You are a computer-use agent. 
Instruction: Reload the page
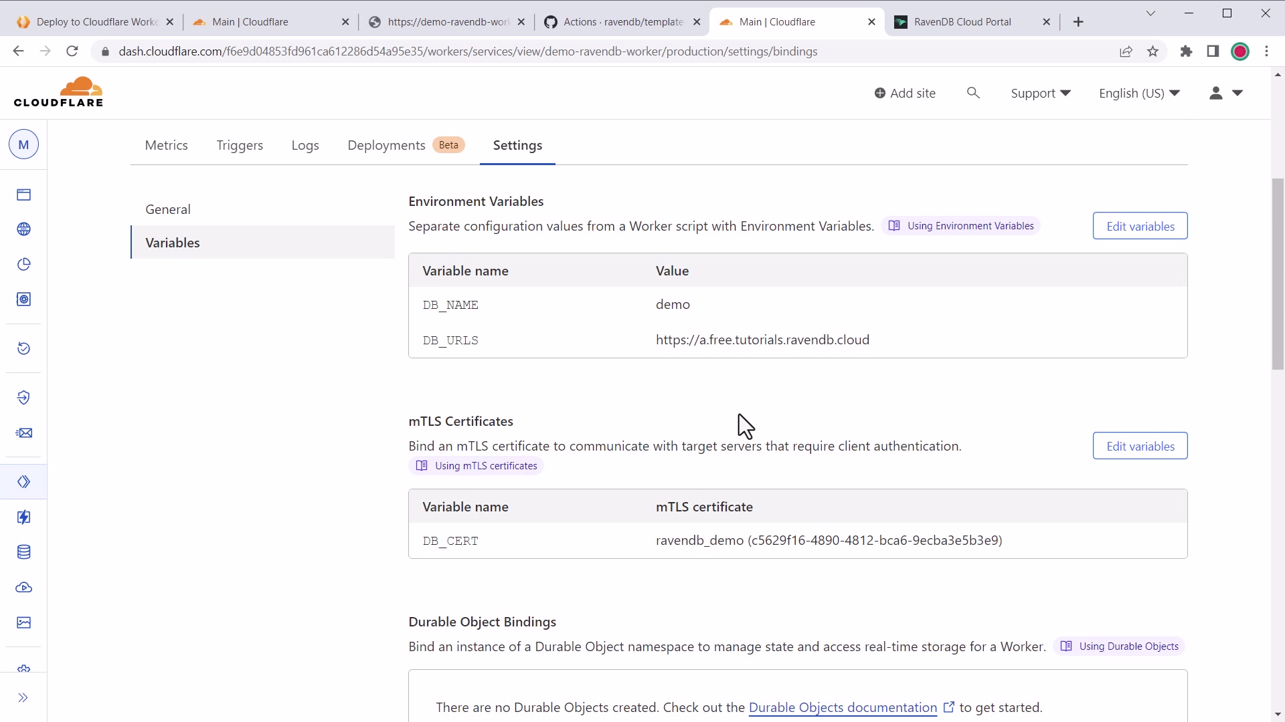[72, 51]
